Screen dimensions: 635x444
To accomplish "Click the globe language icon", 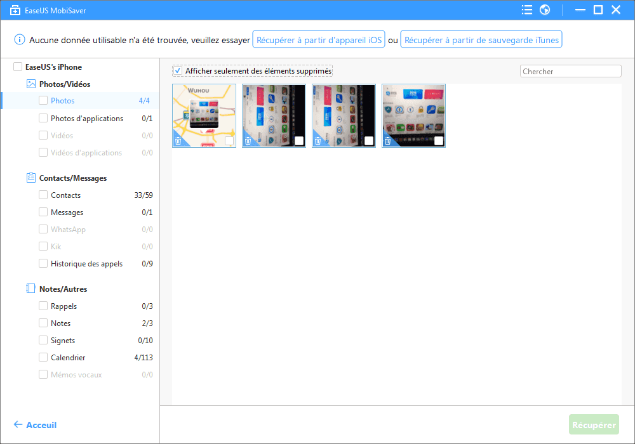I will 544,10.
